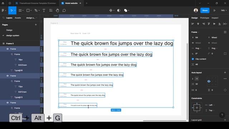Click the vertical canvas scrollbar
Screen dimensions: 229x129
tap(187, 81)
